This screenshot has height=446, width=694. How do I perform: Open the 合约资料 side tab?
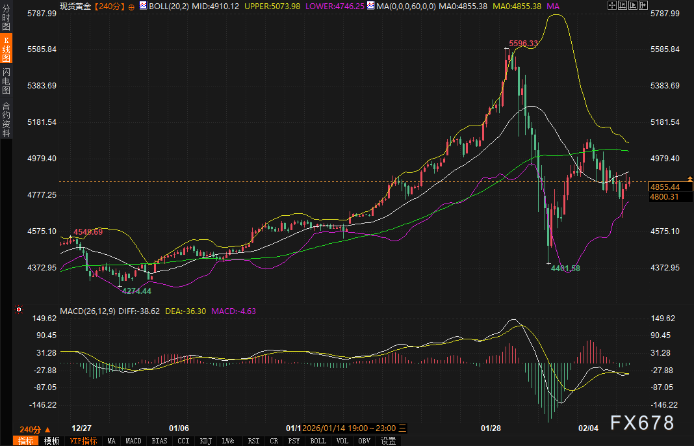coord(6,118)
